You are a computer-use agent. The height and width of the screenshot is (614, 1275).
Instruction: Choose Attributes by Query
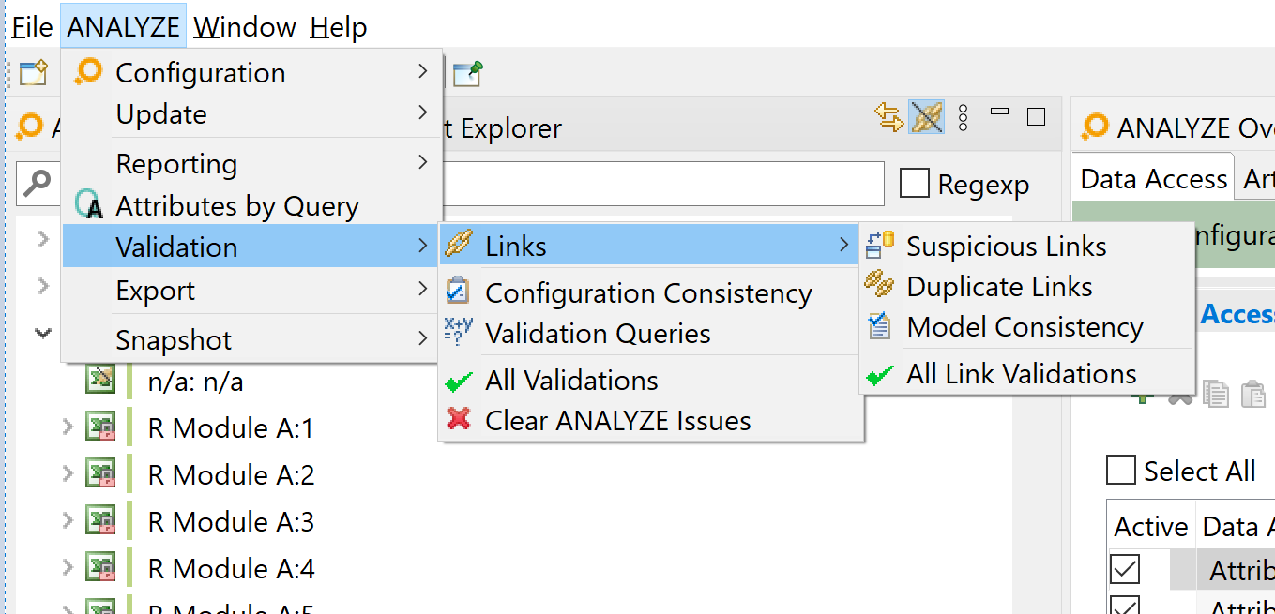point(251,205)
